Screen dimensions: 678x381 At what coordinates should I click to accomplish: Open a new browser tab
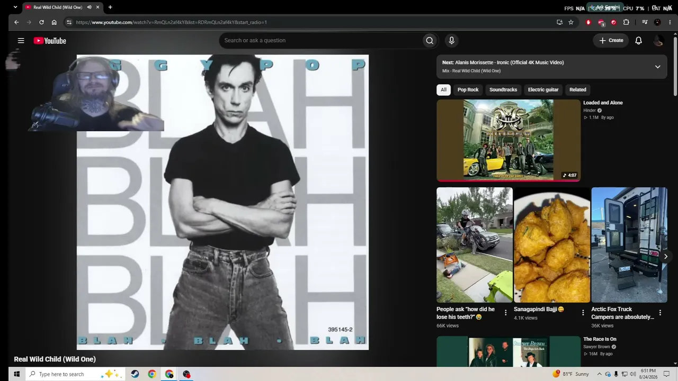click(x=110, y=7)
